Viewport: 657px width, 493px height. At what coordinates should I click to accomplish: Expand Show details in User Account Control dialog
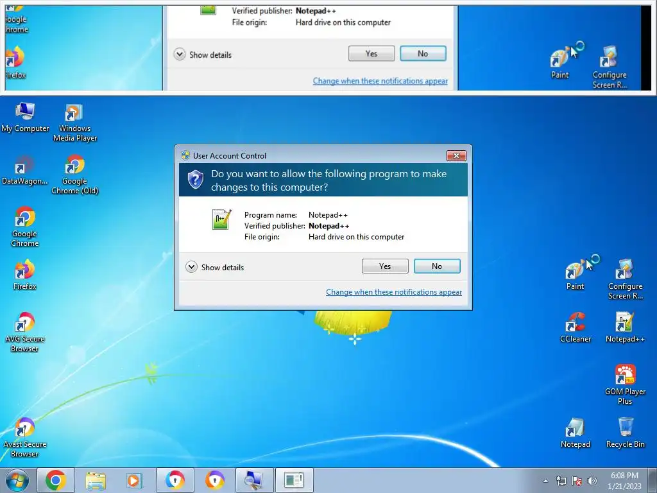(215, 267)
